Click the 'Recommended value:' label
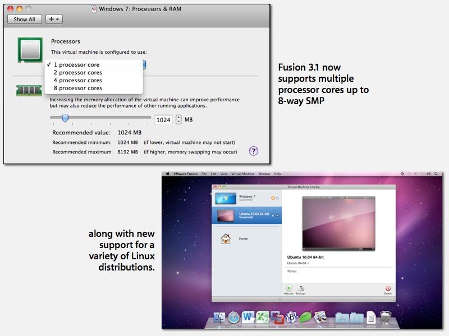Image resolution: width=449 pixels, height=336 pixels. pos(81,133)
